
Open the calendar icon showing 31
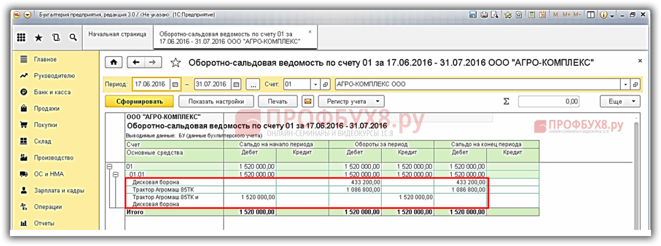(x=542, y=15)
